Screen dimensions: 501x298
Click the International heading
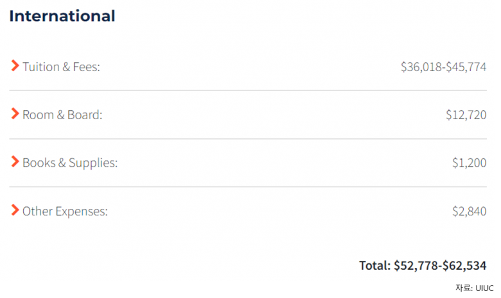click(62, 16)
